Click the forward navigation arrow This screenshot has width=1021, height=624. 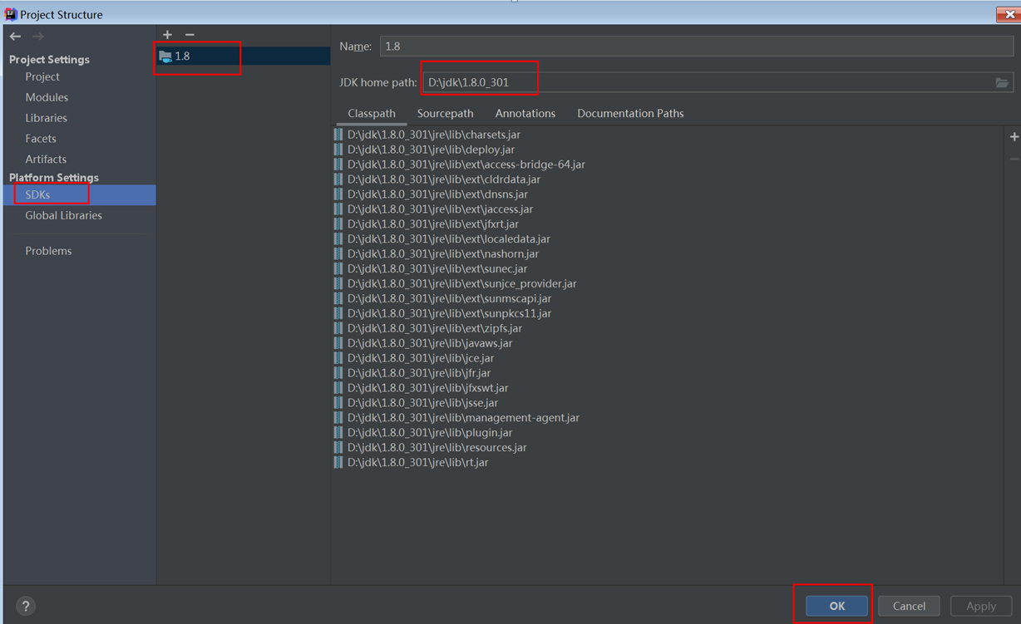pyautogui.click(x=37, y=36)
